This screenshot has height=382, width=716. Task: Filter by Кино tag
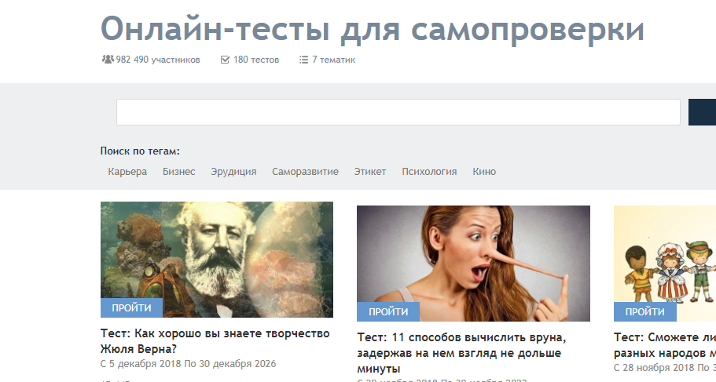point(484,172)
